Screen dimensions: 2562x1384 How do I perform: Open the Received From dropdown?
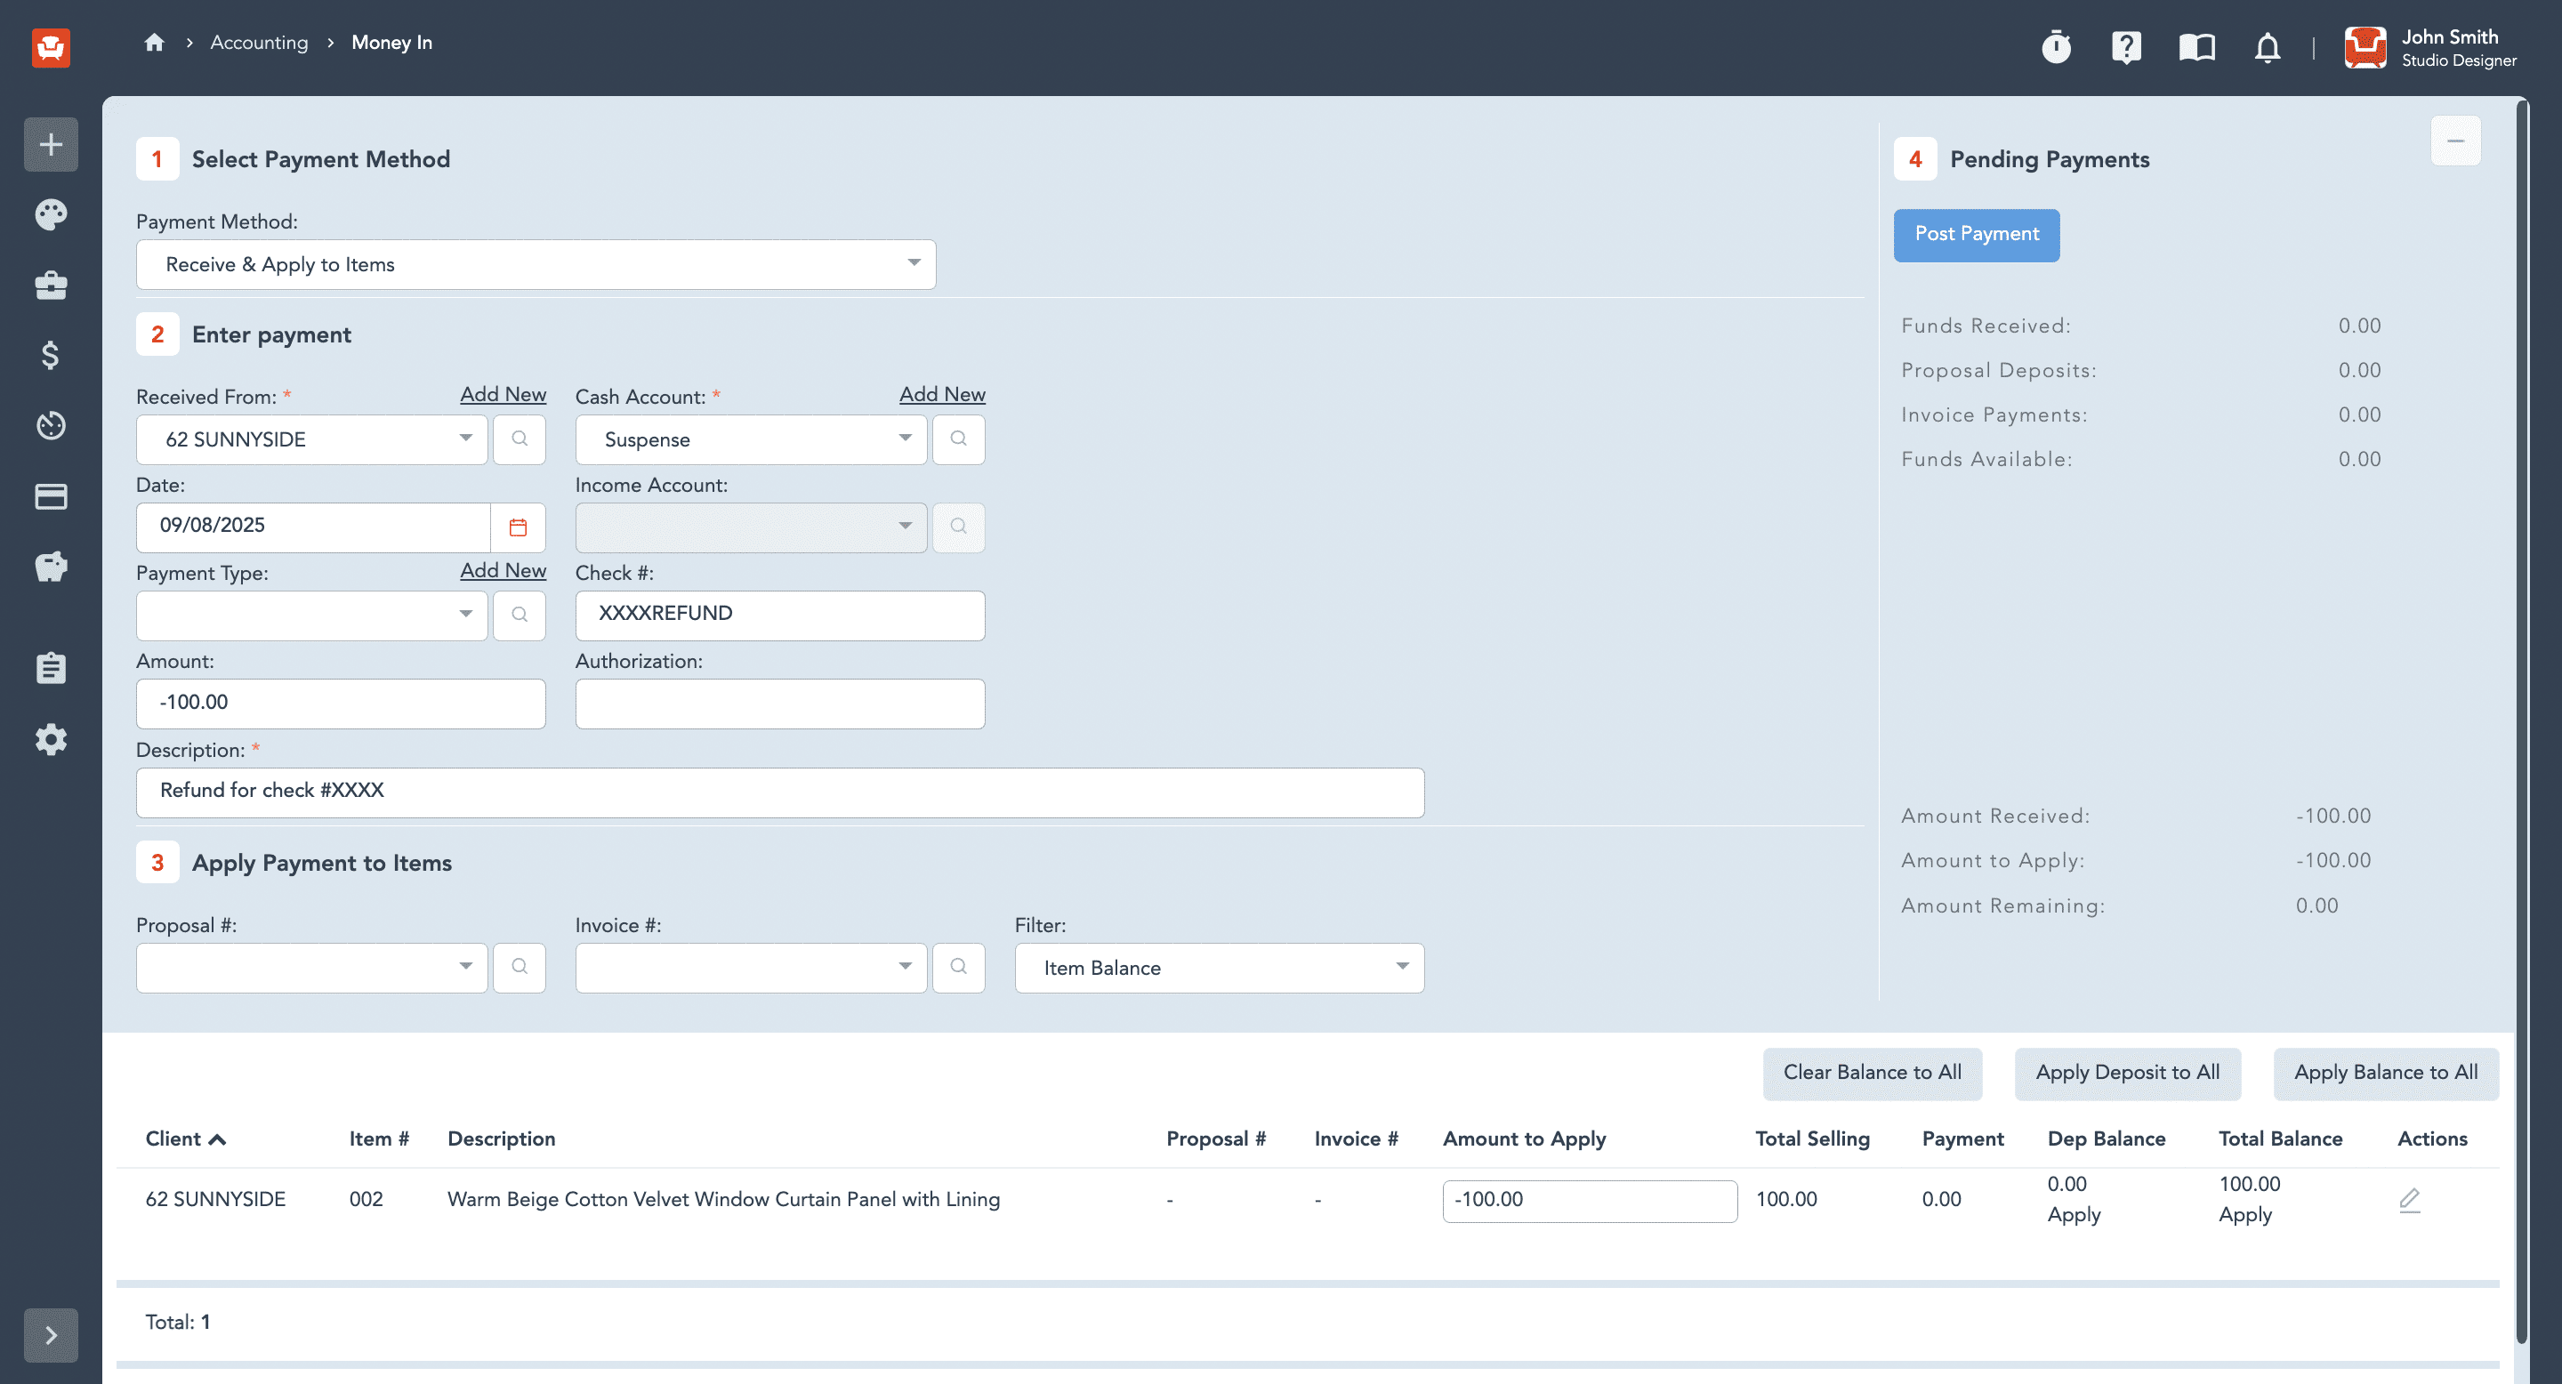[312, 439]
